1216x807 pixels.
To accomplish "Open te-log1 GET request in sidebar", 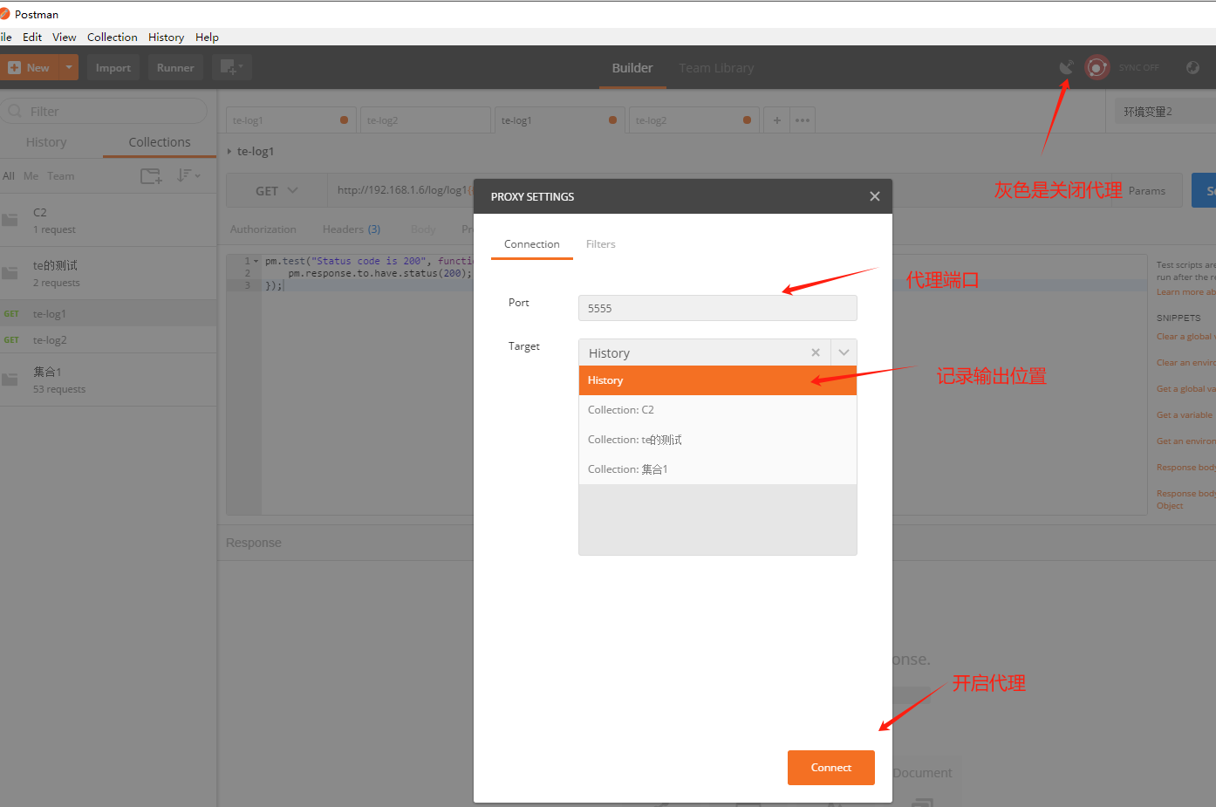I will pyautogui.click(x=108, y=313).
